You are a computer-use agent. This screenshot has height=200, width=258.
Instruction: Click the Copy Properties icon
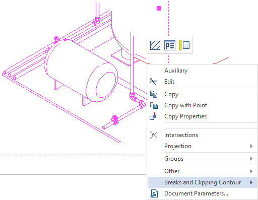point(153,116)
